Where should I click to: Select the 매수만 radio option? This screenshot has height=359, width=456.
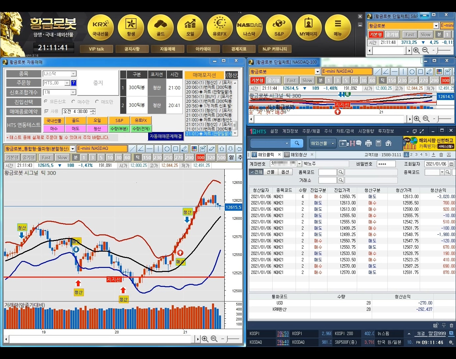(x=73, y=102)
